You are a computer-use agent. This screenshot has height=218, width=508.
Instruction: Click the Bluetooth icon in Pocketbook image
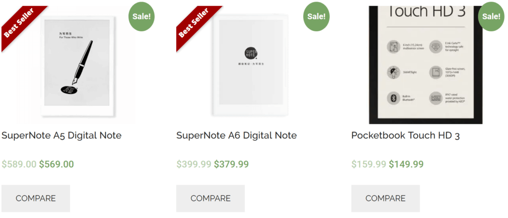pyautogui.click(x=393, y=98)
